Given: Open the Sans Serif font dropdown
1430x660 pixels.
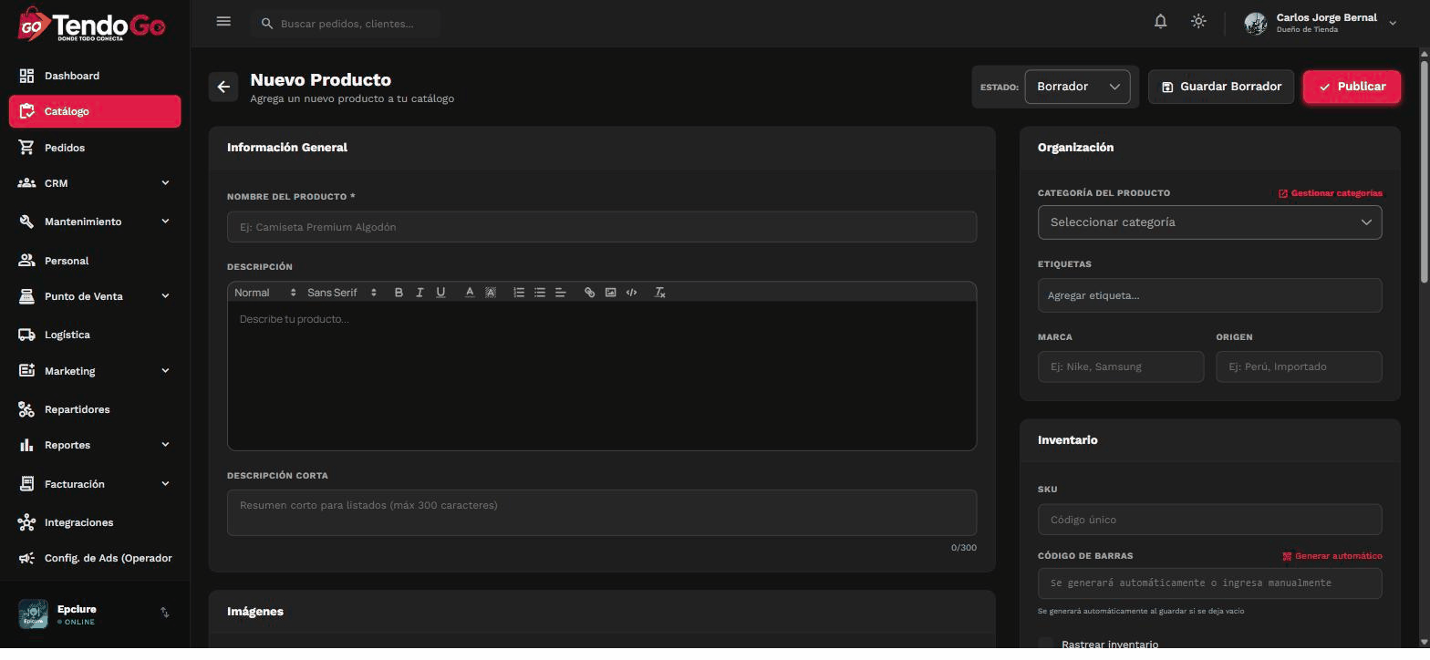Looking at the screenshot, I should [x=342, y=293].
